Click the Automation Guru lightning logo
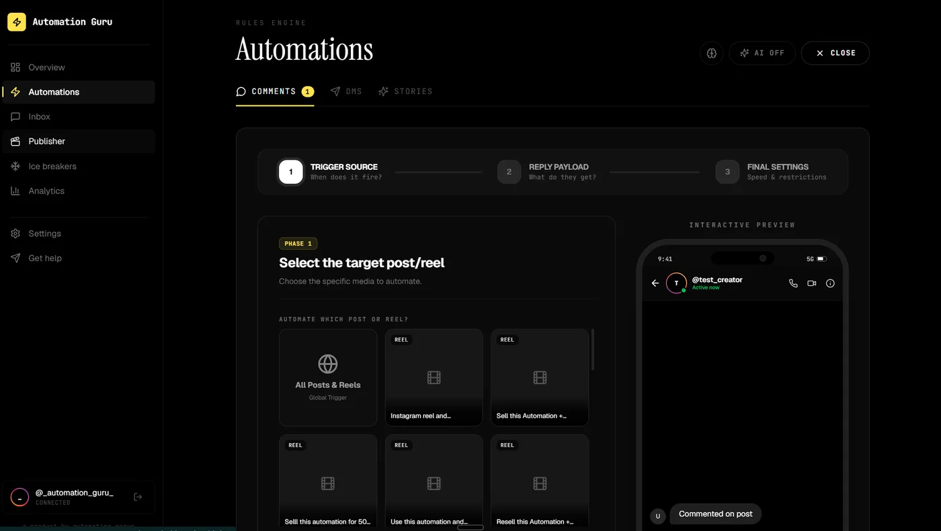Viewport: 941px width, 531px height. pyautogui.click(x=17, y=22)
